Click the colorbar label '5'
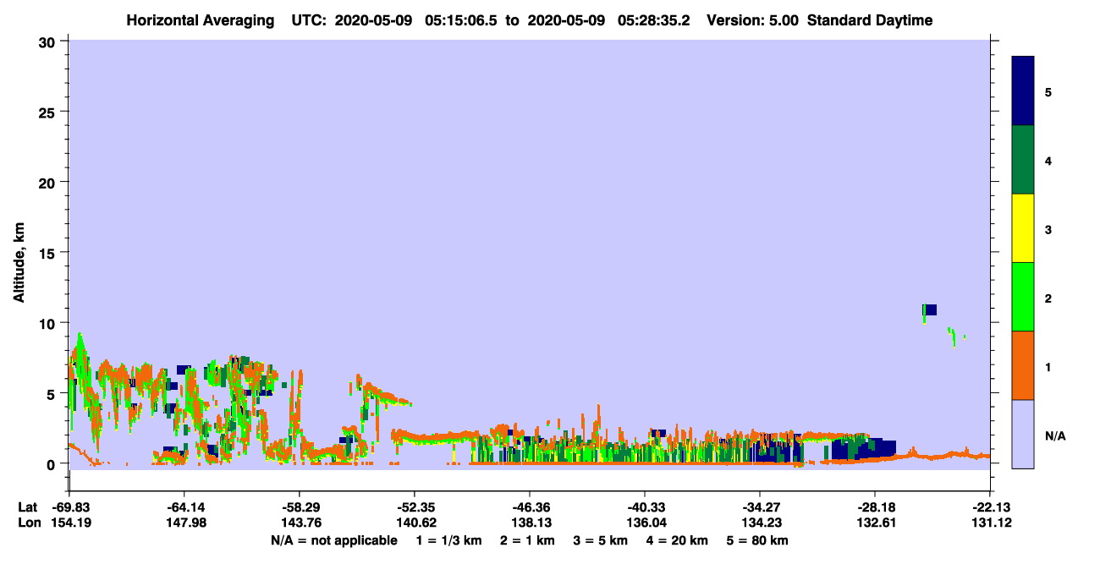The image size is (1100, 564). (x=1048, y=91)
